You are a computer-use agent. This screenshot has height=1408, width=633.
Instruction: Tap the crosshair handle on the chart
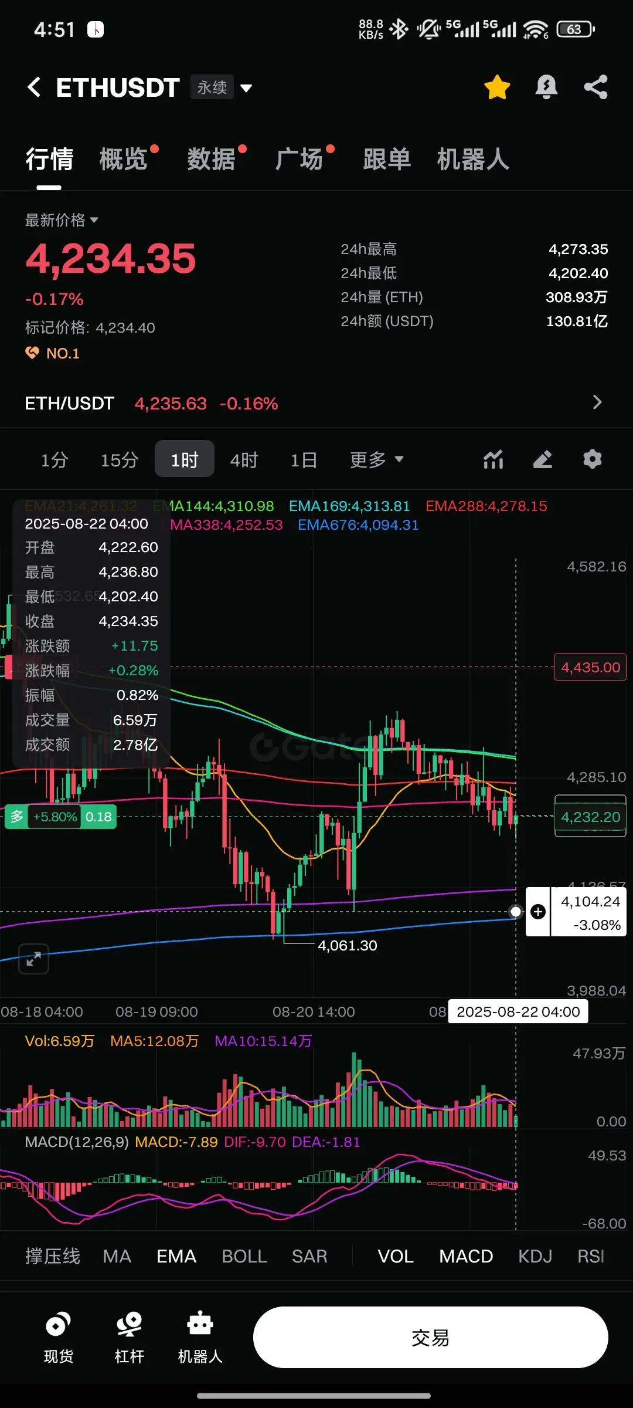(x=516, y=912)
